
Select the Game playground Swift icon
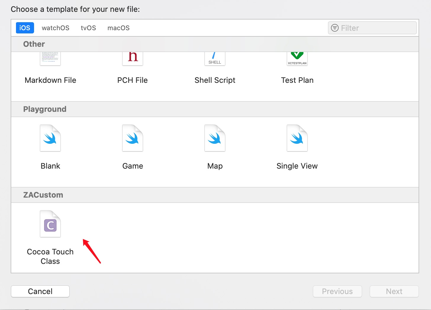[x=133, y=138]
